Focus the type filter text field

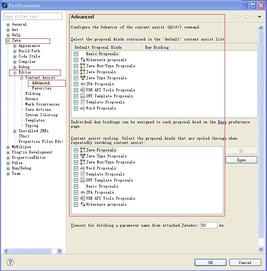coord(33,16)
